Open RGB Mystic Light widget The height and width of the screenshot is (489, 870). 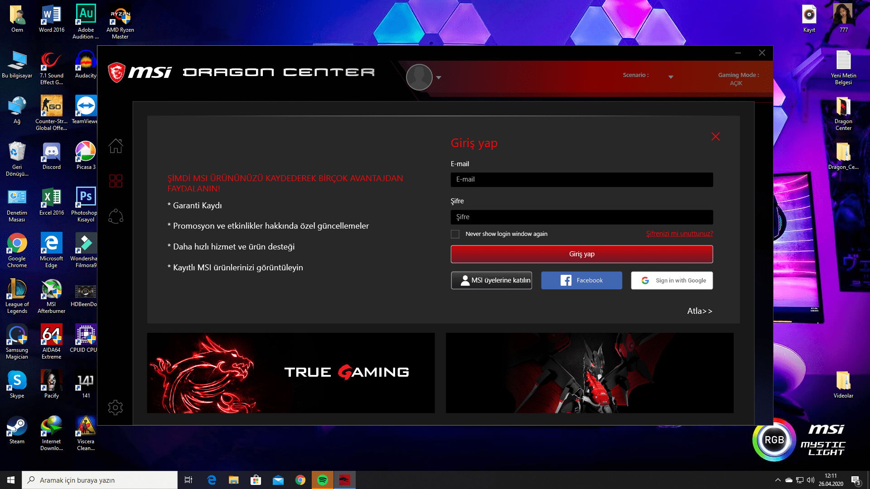click(774, 440)
